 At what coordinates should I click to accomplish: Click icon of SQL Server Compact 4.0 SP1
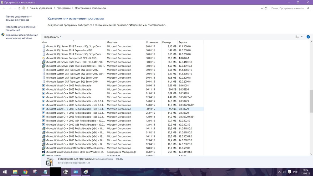pyautogui.click(x=44, y=58)
